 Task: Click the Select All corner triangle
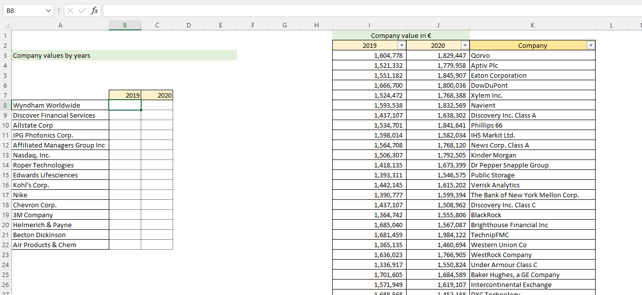pos(6,25)
